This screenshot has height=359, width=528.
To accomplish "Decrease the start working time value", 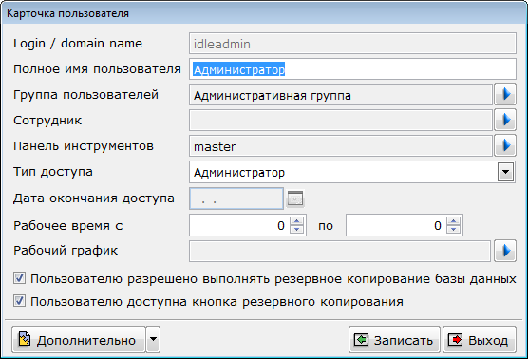I will pos(297,229).
